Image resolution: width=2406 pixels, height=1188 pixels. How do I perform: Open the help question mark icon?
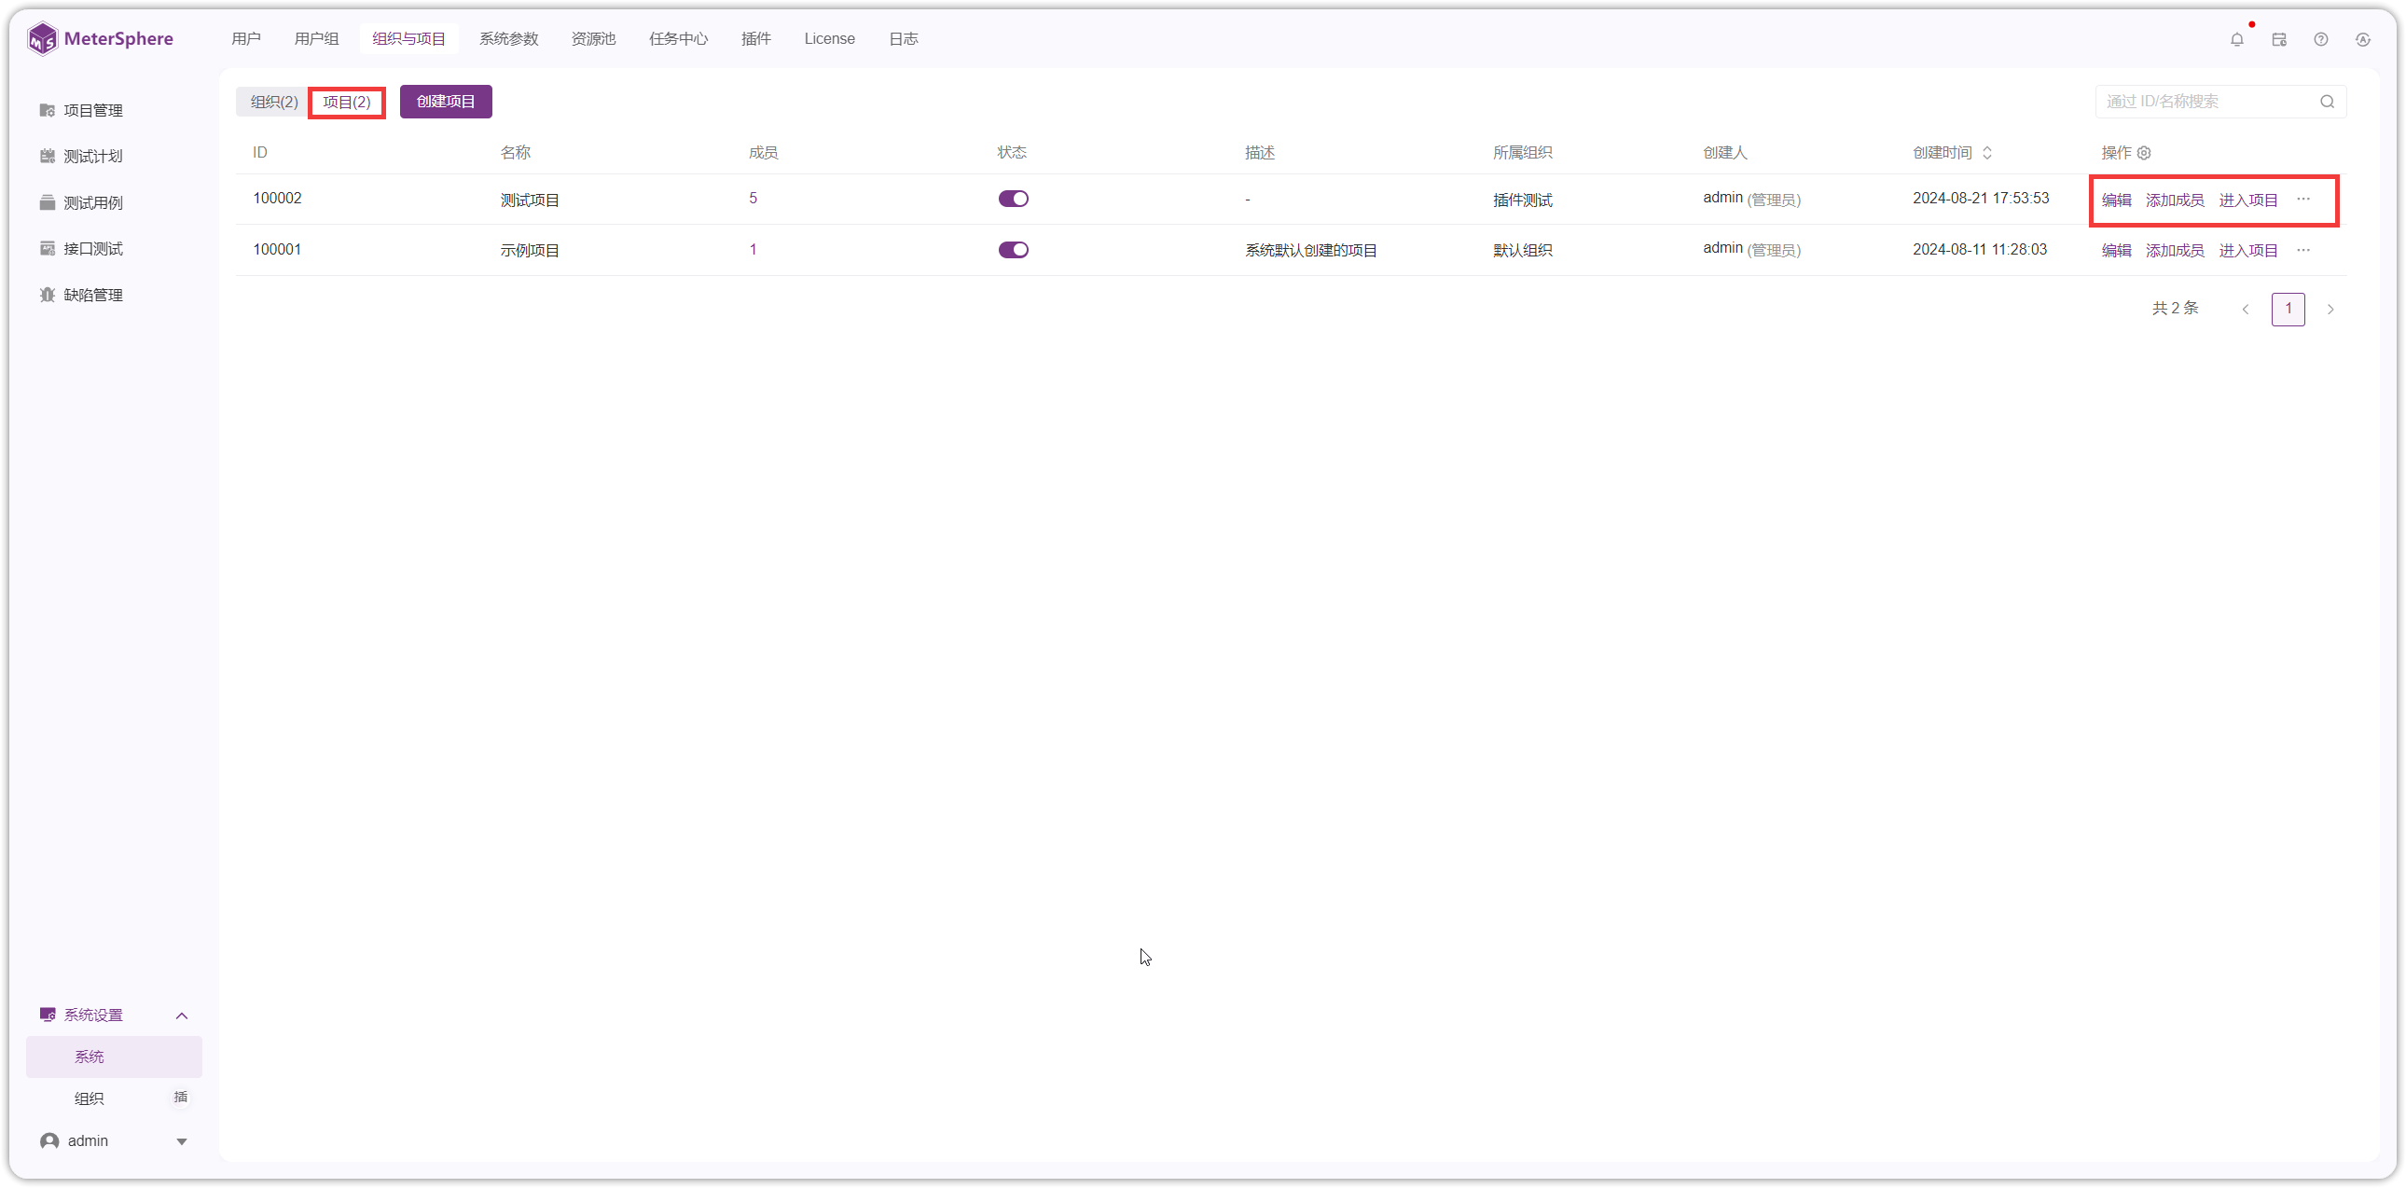click(x=2321, y=39)
